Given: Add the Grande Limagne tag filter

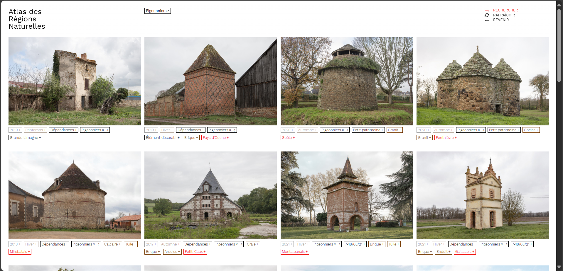Looking at the screenshot, I should 25,138.
